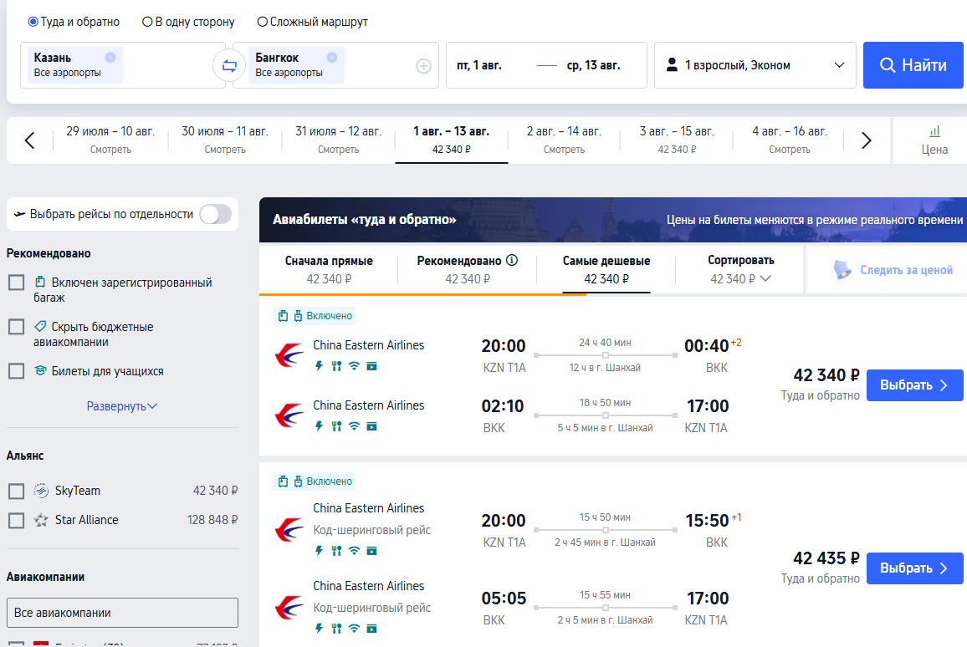Select the 3 авг. – 15 авг. date tab
The width and height of the screenshot is (967, 647).
tap(677, 140)
